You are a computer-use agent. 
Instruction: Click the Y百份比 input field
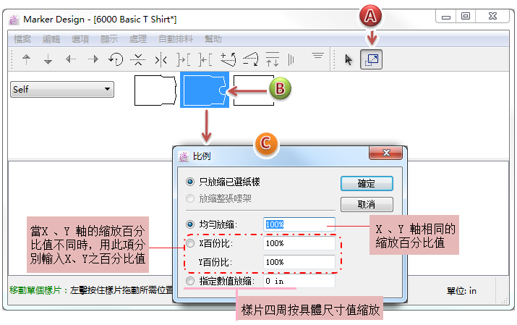coord(299,262)
